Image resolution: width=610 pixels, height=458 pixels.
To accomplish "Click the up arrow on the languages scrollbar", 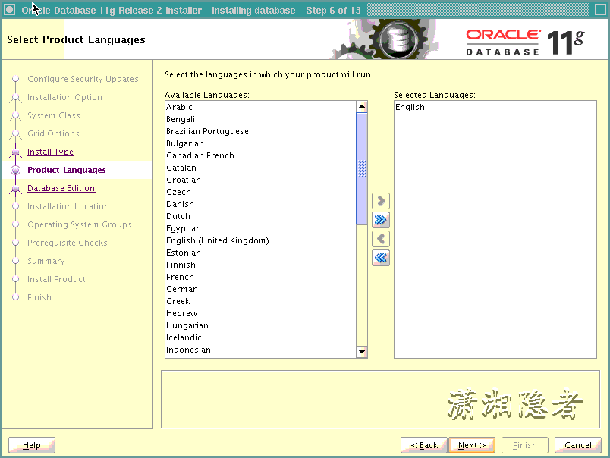I will pos(362,106).
